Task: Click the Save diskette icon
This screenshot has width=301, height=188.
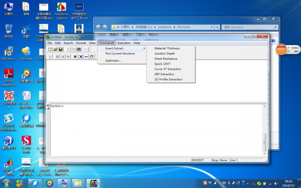Action: coord(61,50)
